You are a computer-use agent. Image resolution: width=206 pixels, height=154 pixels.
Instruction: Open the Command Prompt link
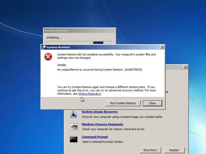tap(95, 137)
